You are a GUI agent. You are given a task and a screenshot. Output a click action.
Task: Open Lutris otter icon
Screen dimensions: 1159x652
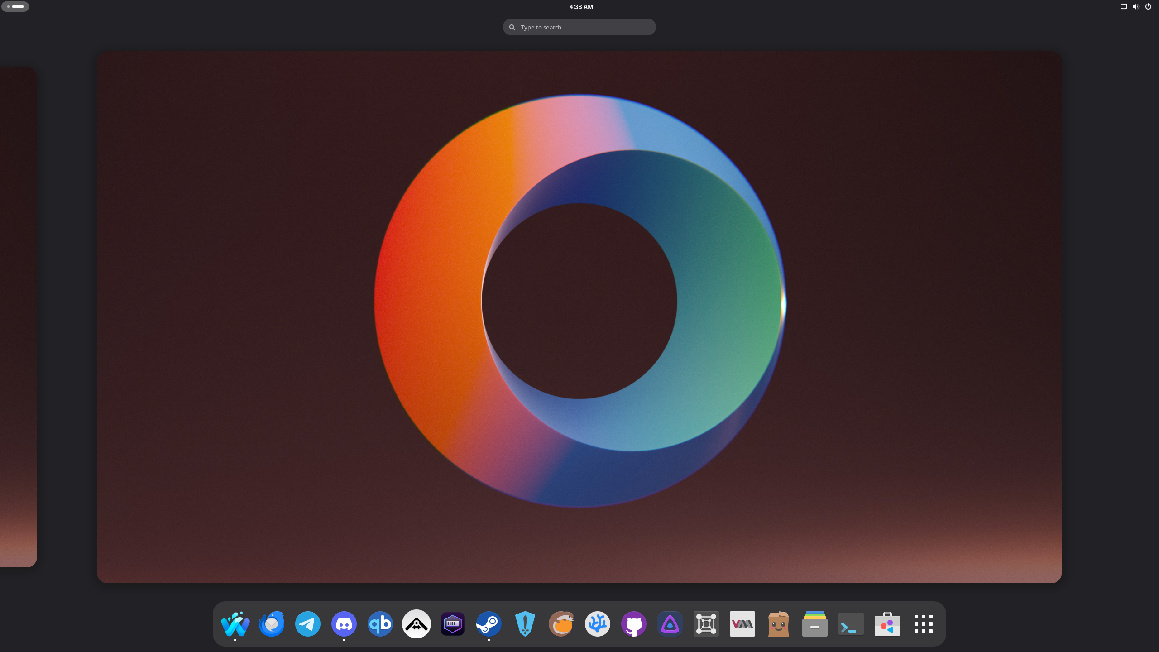click(x=561, y=624)
